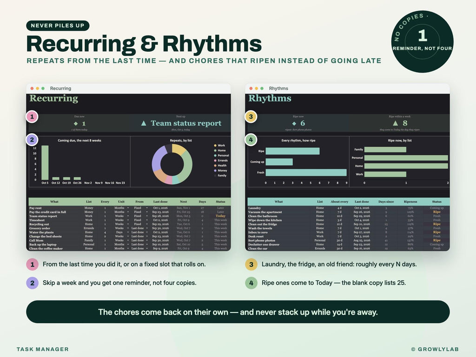Screen dimensions: 476x357
Task: Select the Pay the credit card in full row name
Action: (48, 212)
